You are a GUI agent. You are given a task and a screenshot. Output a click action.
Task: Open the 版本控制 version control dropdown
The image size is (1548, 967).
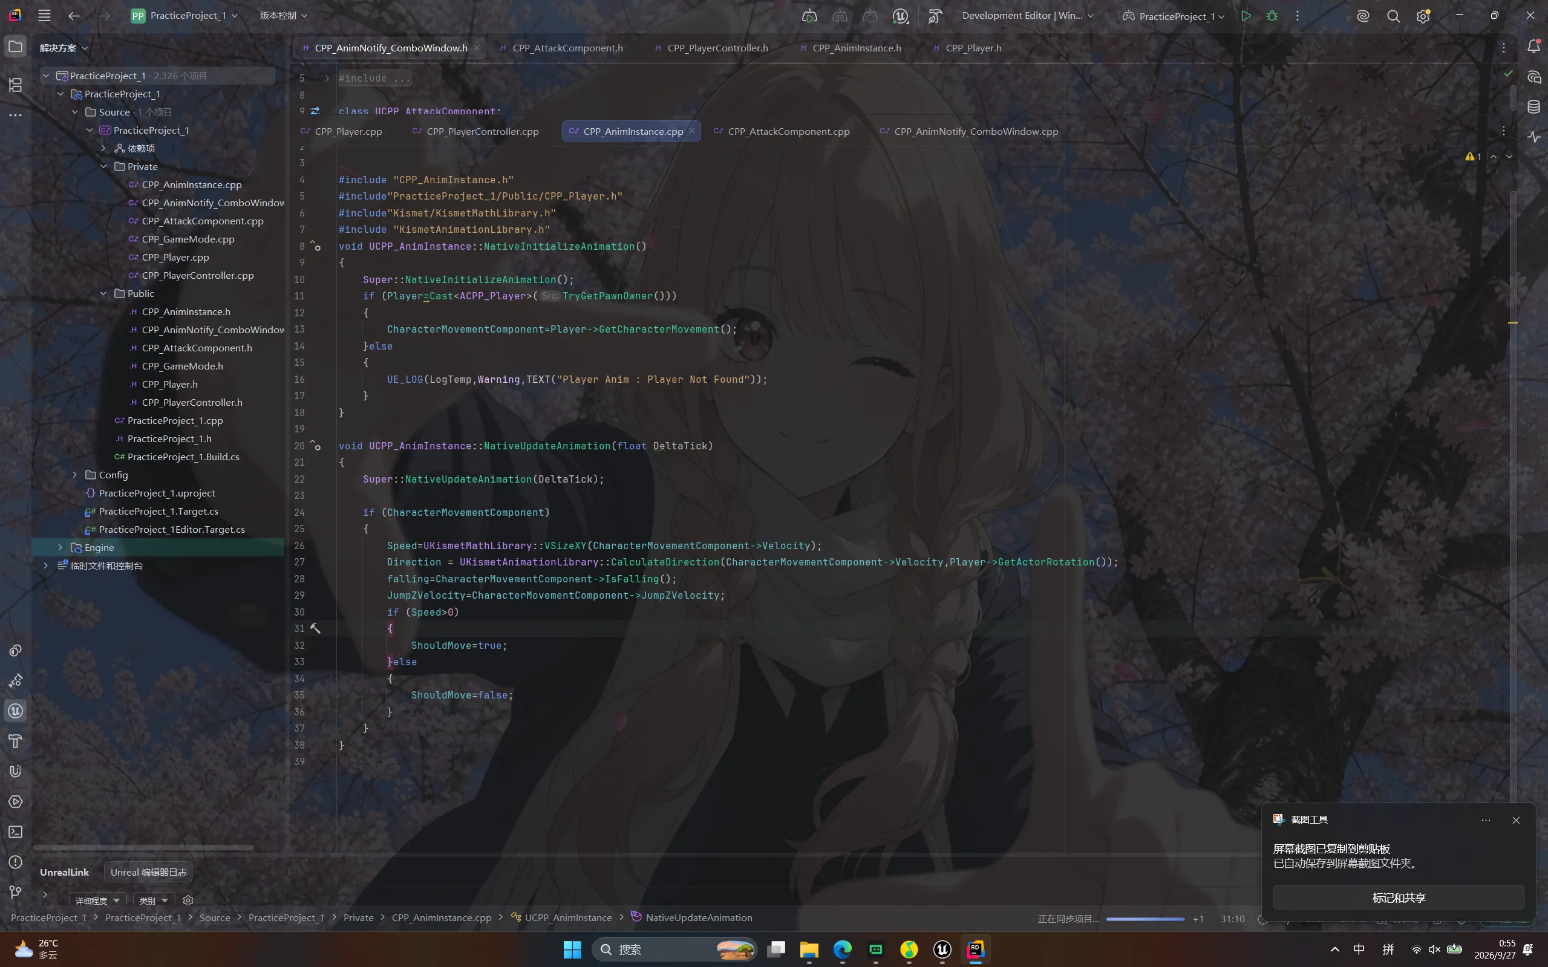click(x=282, y=15)
